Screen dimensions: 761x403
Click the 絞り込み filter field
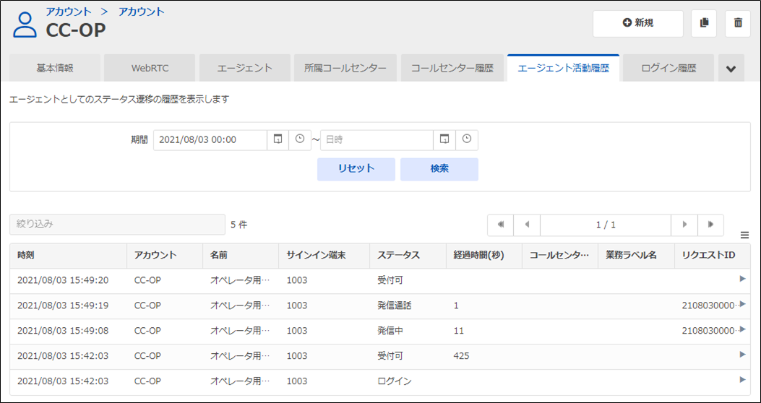pos(118,225)
